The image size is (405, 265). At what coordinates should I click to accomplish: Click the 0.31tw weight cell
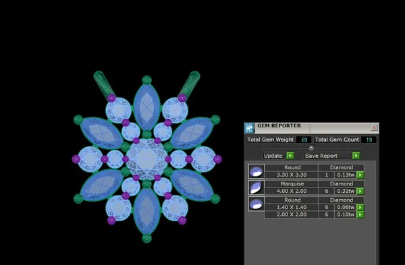tap(346, 191)
